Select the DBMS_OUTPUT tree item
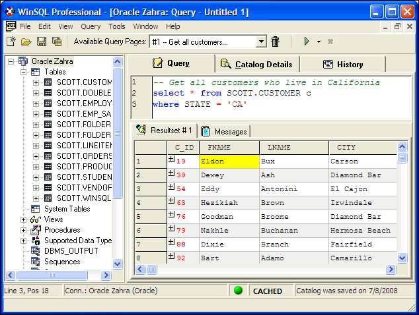Viewport: 419px width, 315px height. [71, 251]
